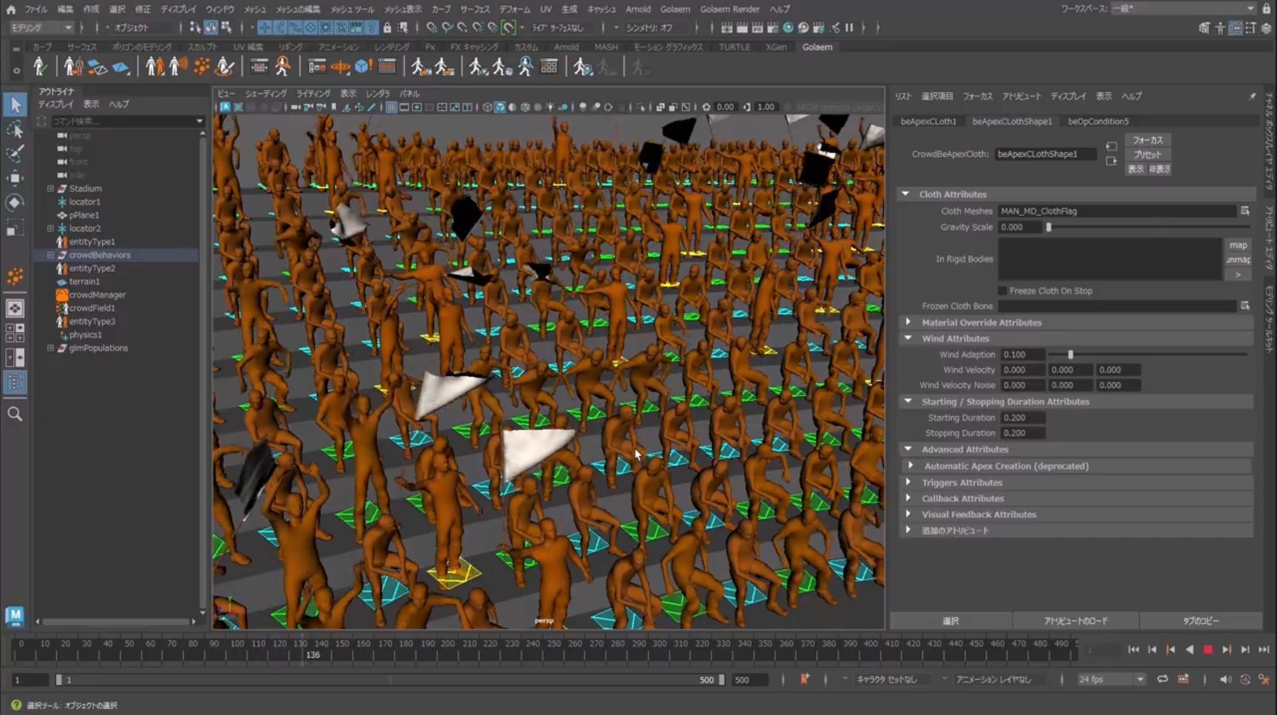This screenshot has width=1277, height=715.
Task: Click the フォーカス button in Attribute Editor
Action: pyautogui.click(x=1147, y=140)
